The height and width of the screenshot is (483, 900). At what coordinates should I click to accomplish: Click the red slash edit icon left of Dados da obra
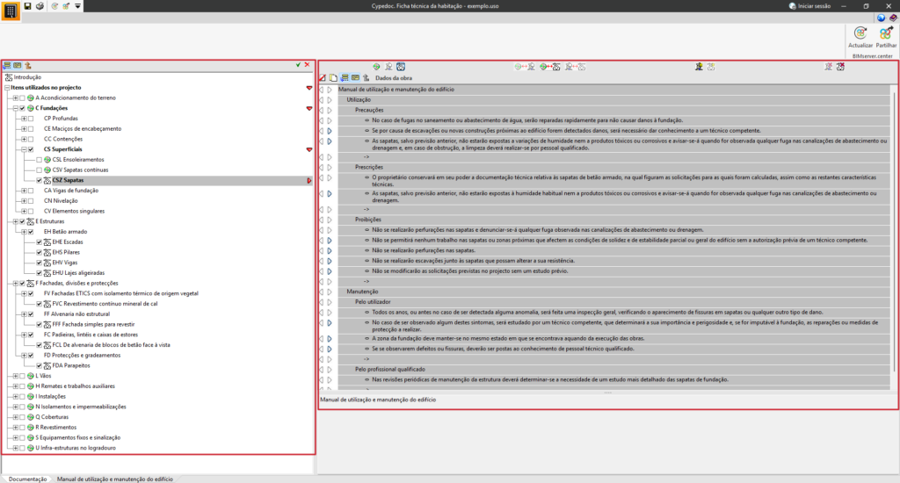(323, 77)
